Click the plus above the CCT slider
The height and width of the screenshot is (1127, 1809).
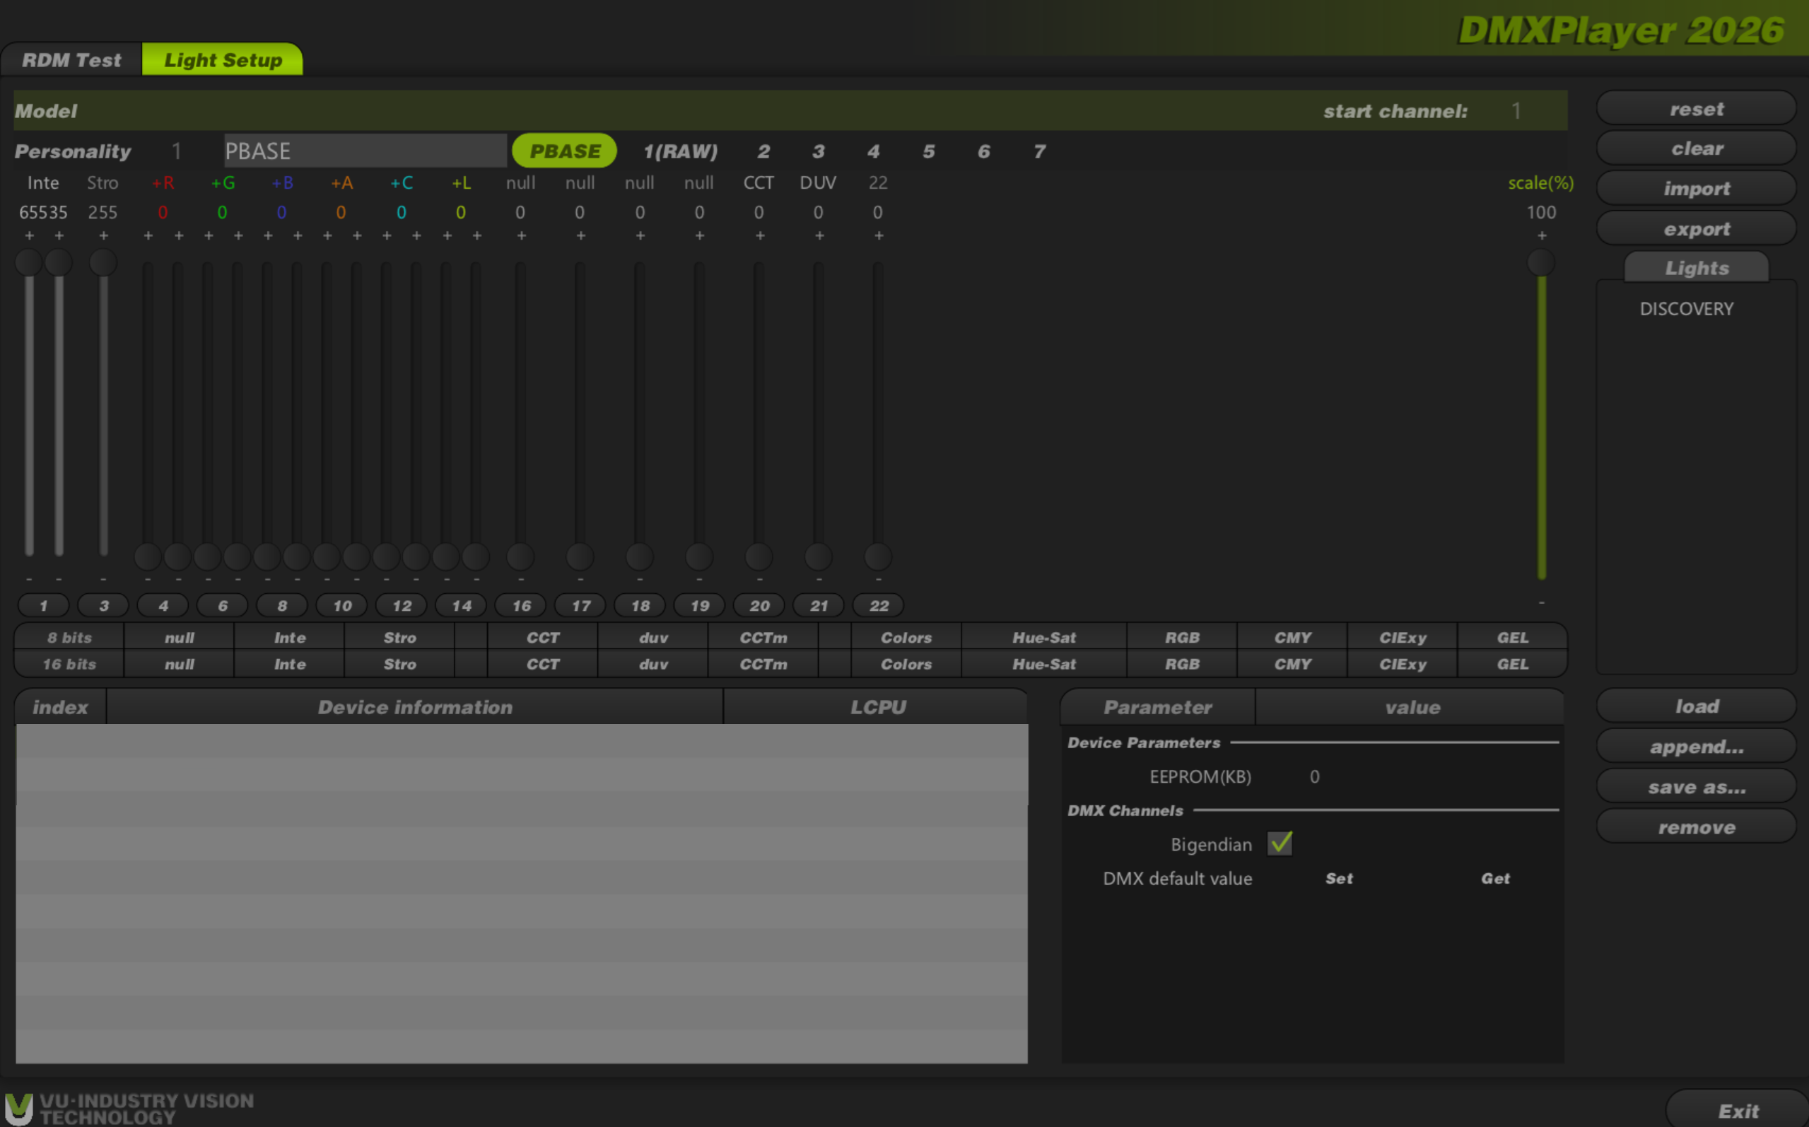click(759, 235)
